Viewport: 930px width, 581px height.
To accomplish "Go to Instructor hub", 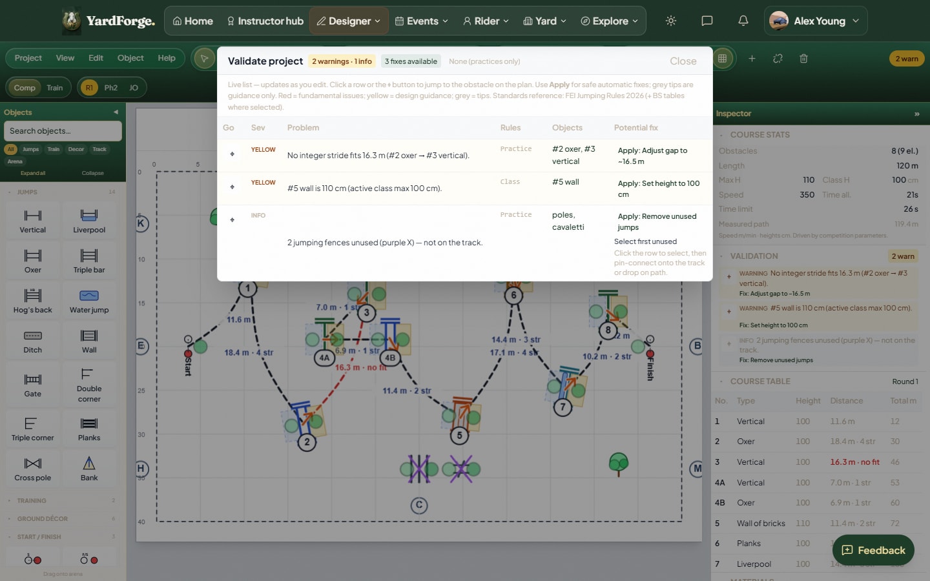I will 265,21.
